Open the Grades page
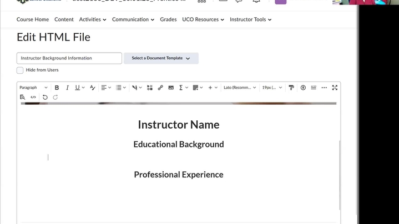The height and width of the screenshot is (224, 399). click(168, 19)
